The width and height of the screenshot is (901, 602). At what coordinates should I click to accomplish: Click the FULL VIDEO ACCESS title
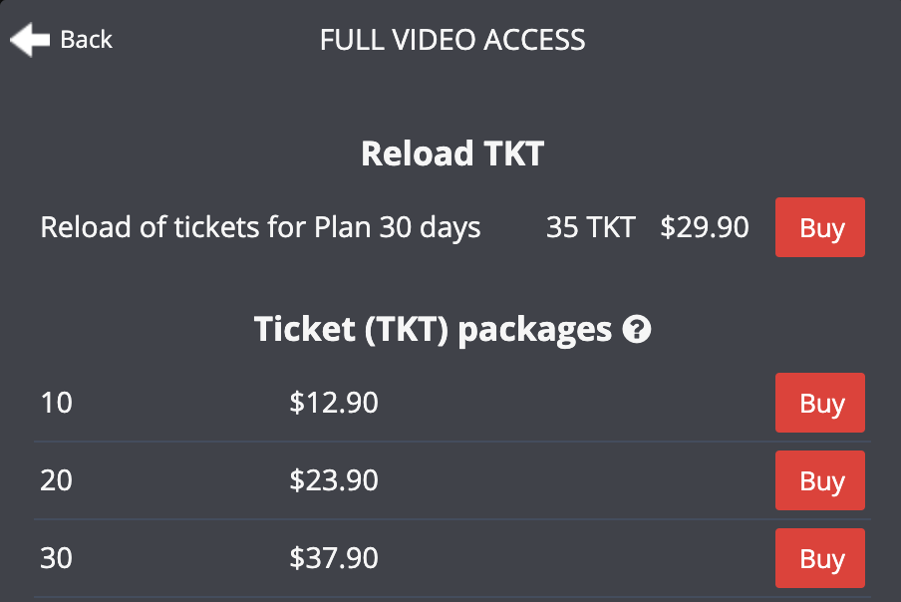tap(451, 40)
